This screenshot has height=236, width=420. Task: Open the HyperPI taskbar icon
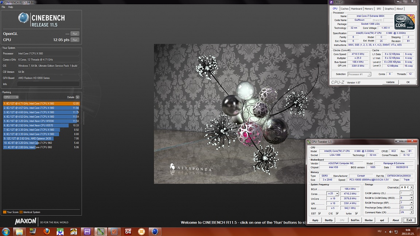60,232
